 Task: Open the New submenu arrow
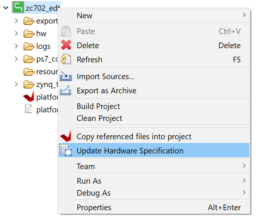(x=244, y=15)
